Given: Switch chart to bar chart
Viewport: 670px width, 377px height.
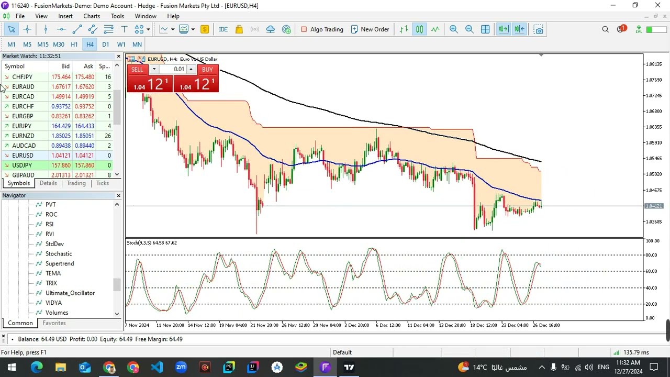Looking at the screenshot, I should pos(404,29).
